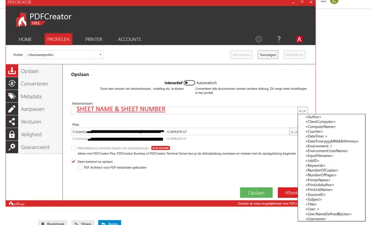Screen dimensions: 371x225
Task: Click the Hernoemen button
Action: 241,55
